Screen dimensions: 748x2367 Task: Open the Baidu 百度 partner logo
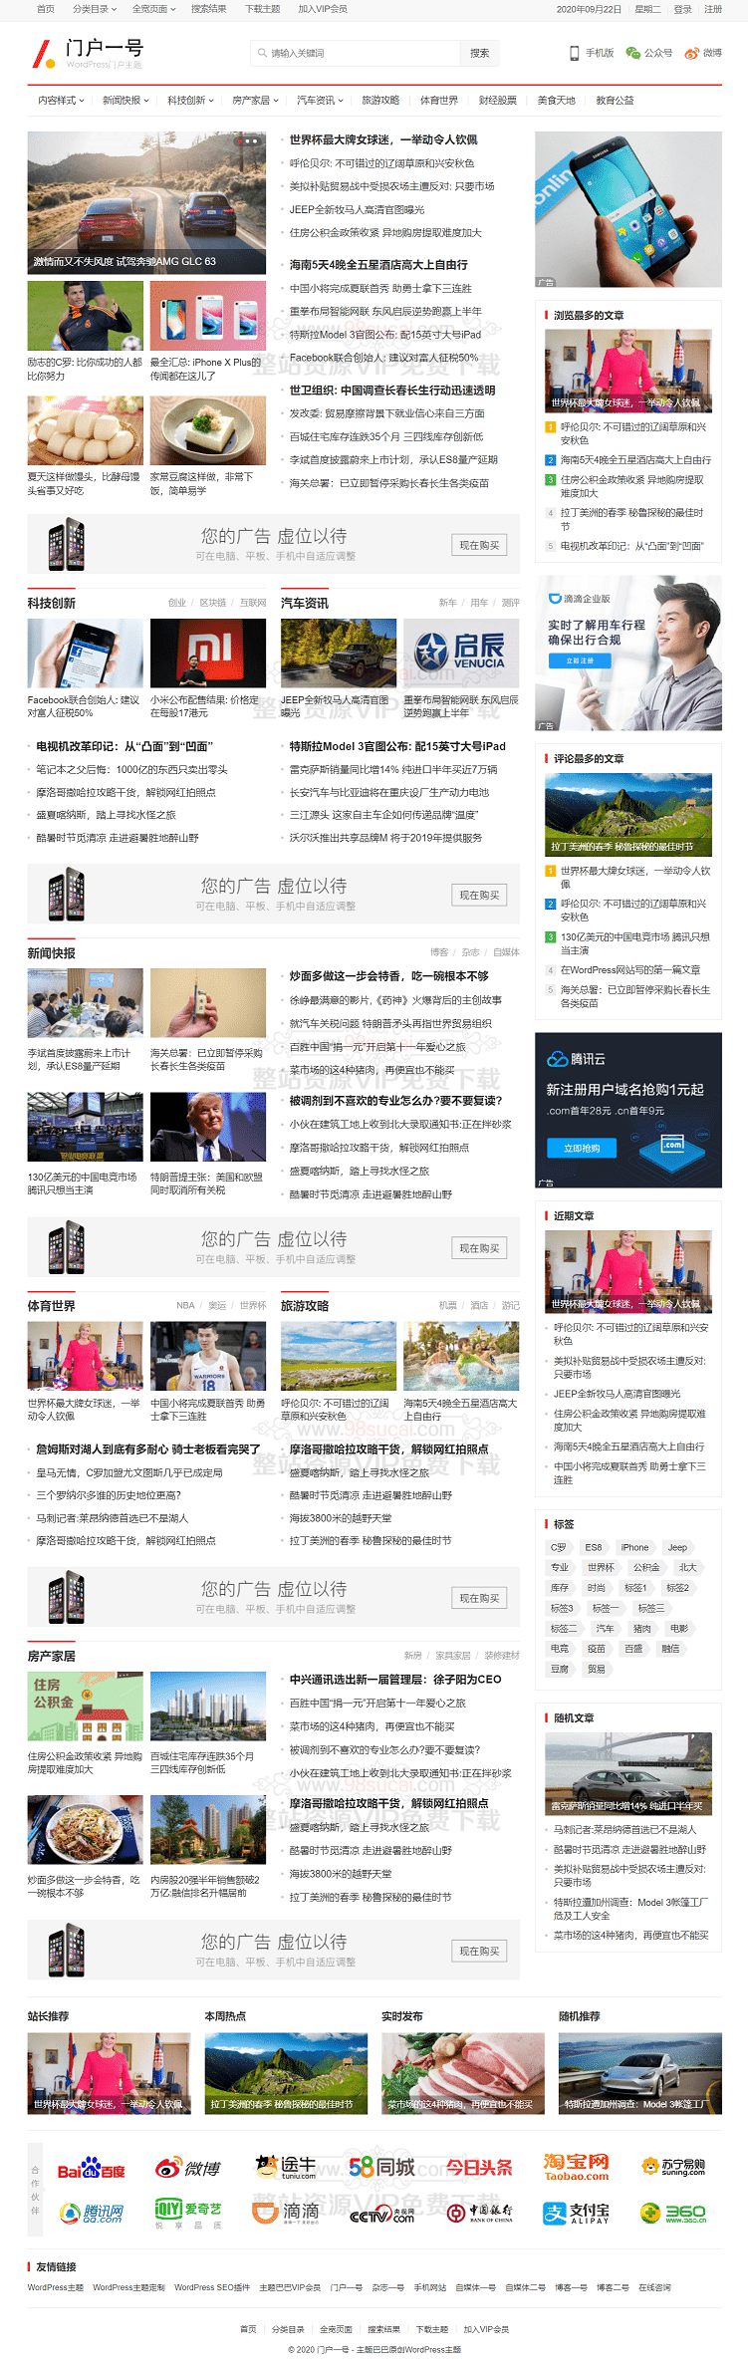click(x=91, y=2169)
